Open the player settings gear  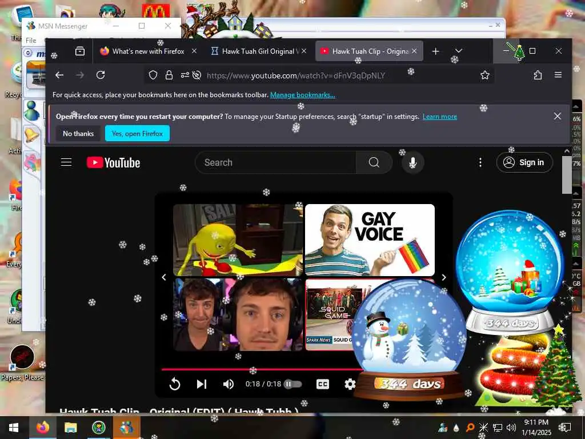pos(350,384)
